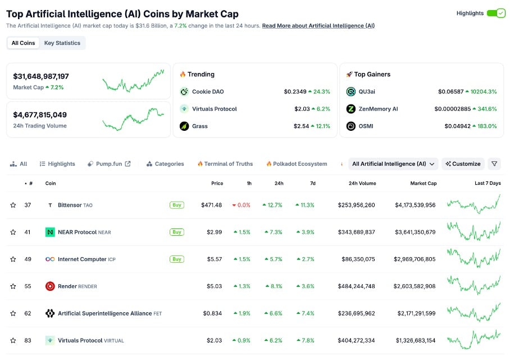Click the Bittensor TAO coin icon
This screenshot has height=356, width=510.
pyautogui.click(x=50, y=206)
